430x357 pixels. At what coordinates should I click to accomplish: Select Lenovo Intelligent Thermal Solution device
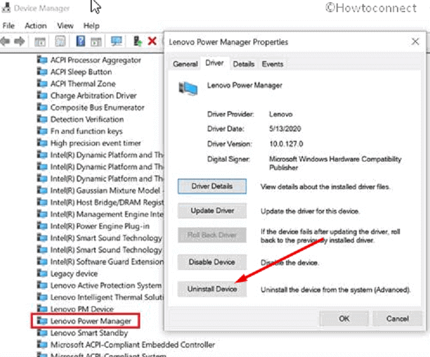point(107,297)
